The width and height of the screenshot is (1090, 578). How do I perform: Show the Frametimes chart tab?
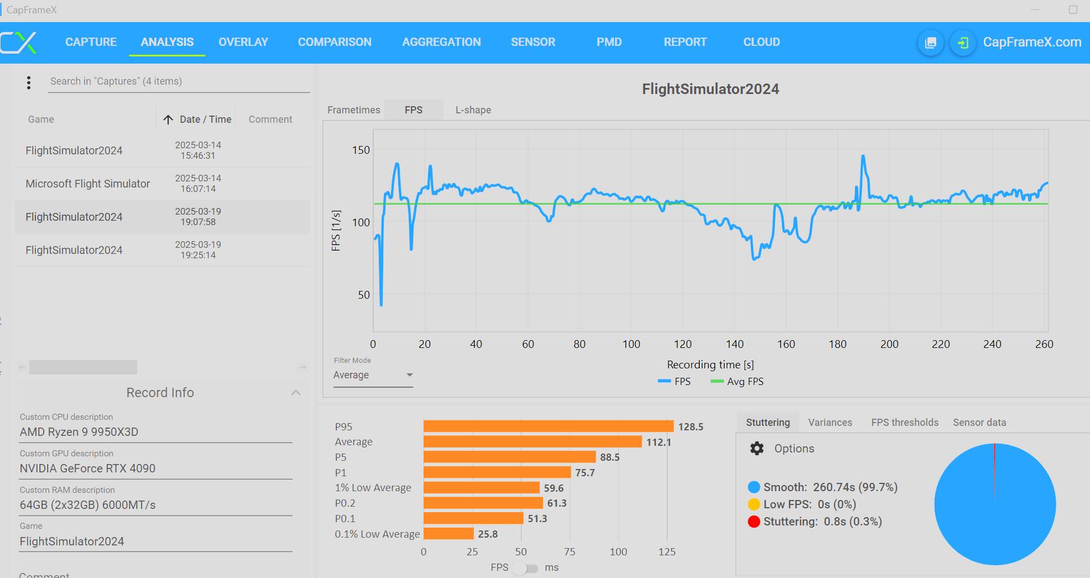pyautogui.click(x=354, y=110)
